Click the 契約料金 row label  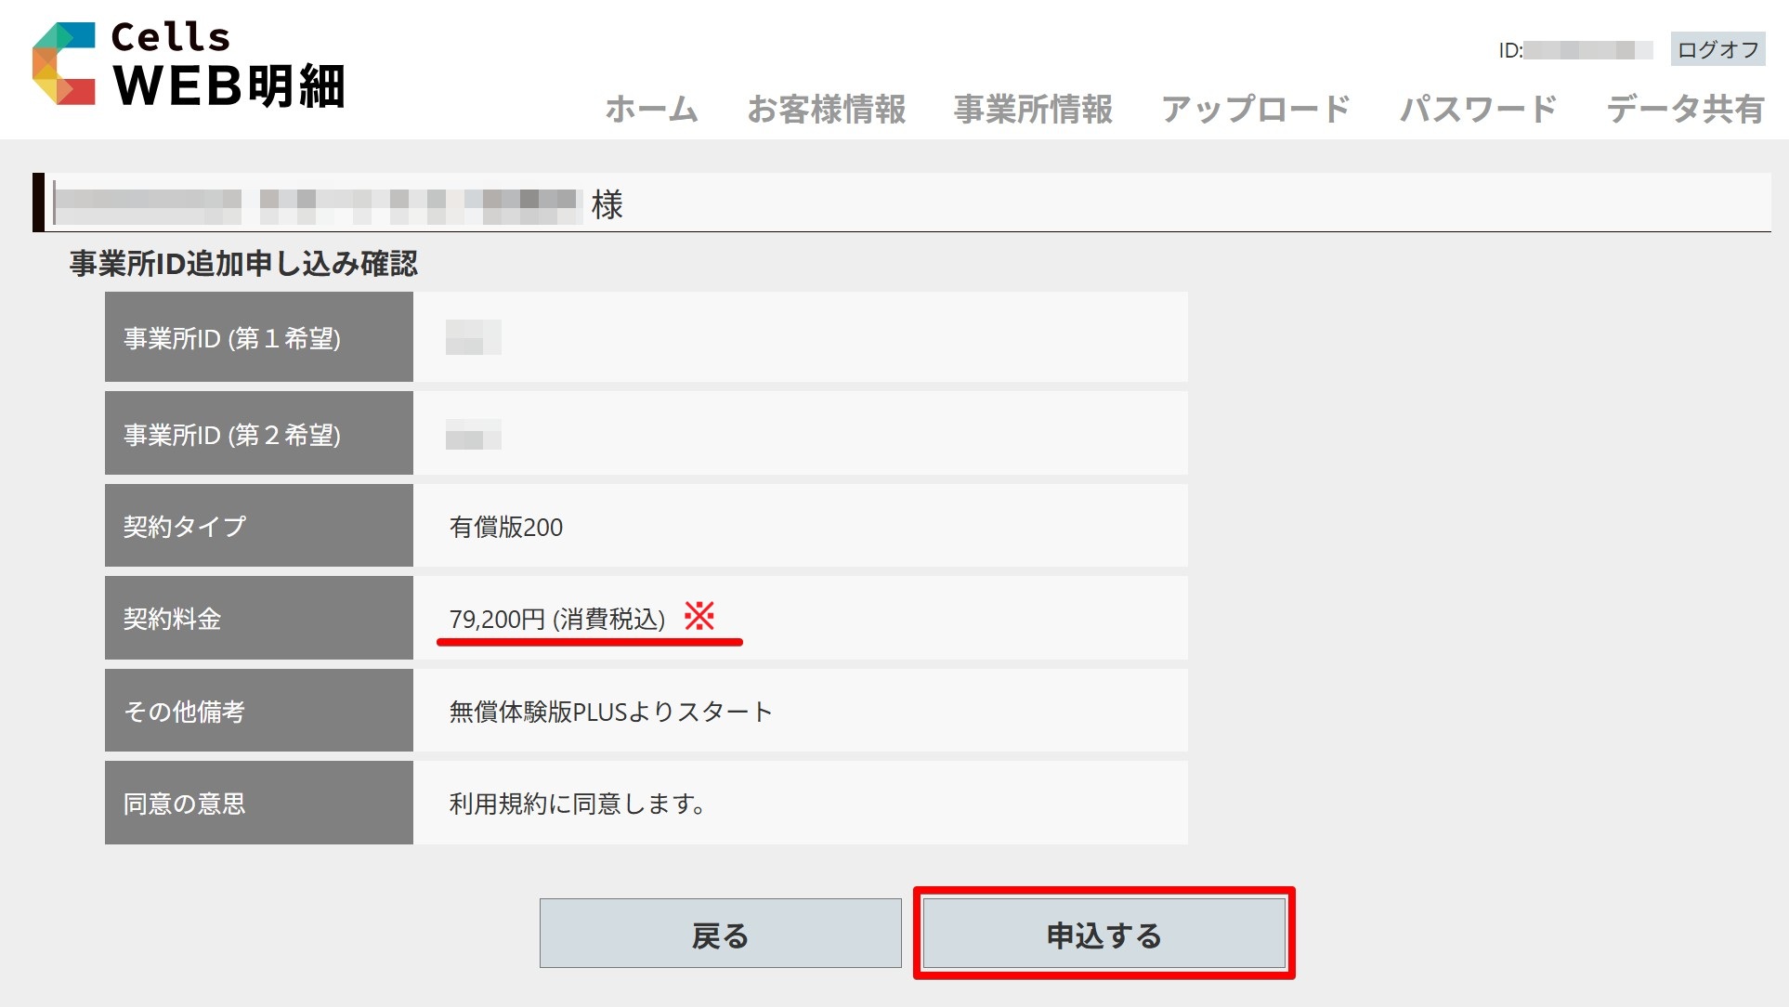point(173,619)
